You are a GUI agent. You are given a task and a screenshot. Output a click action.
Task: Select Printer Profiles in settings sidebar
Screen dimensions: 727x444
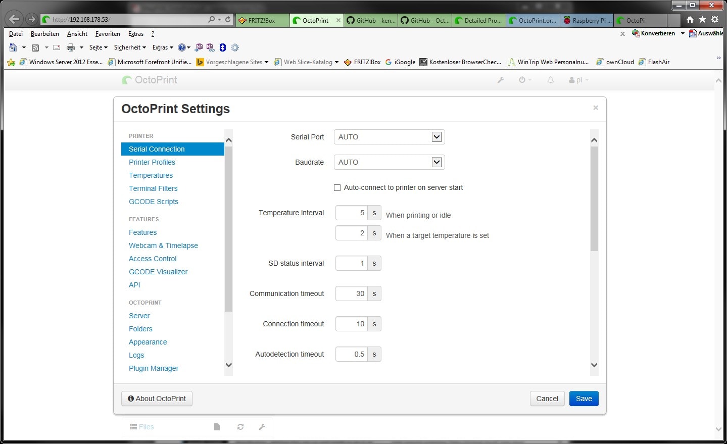152,162
